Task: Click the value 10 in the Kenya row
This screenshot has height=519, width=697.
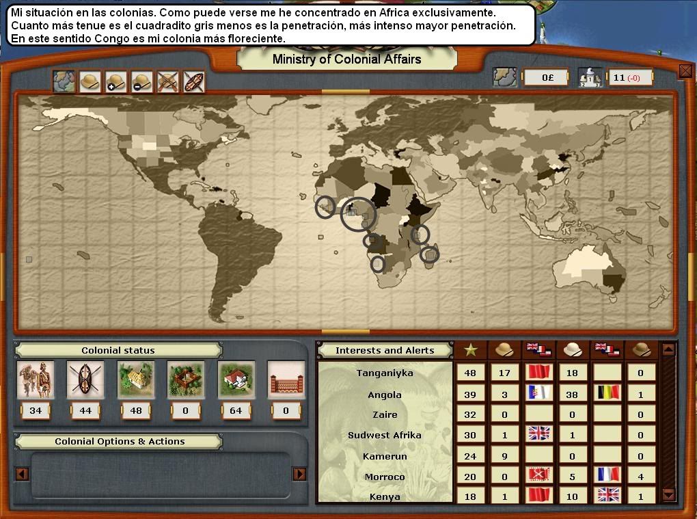Action: point(572,496)
